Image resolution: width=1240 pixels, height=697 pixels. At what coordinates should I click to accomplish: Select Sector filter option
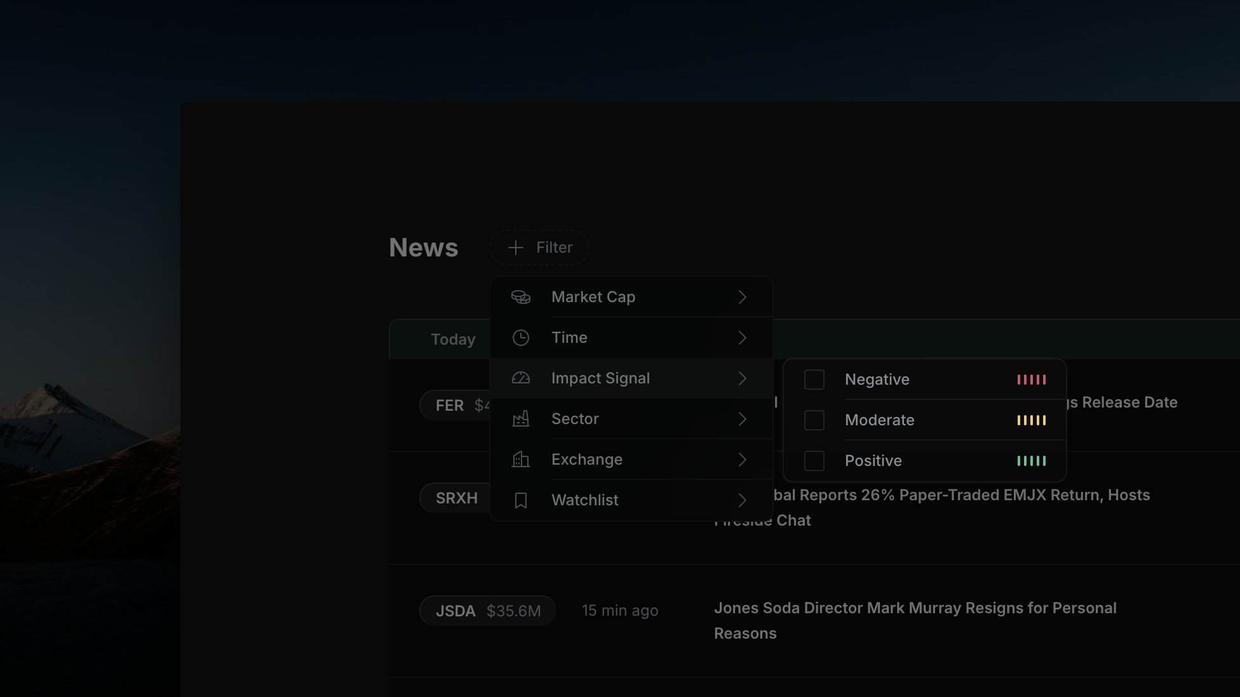click(631, 419)
